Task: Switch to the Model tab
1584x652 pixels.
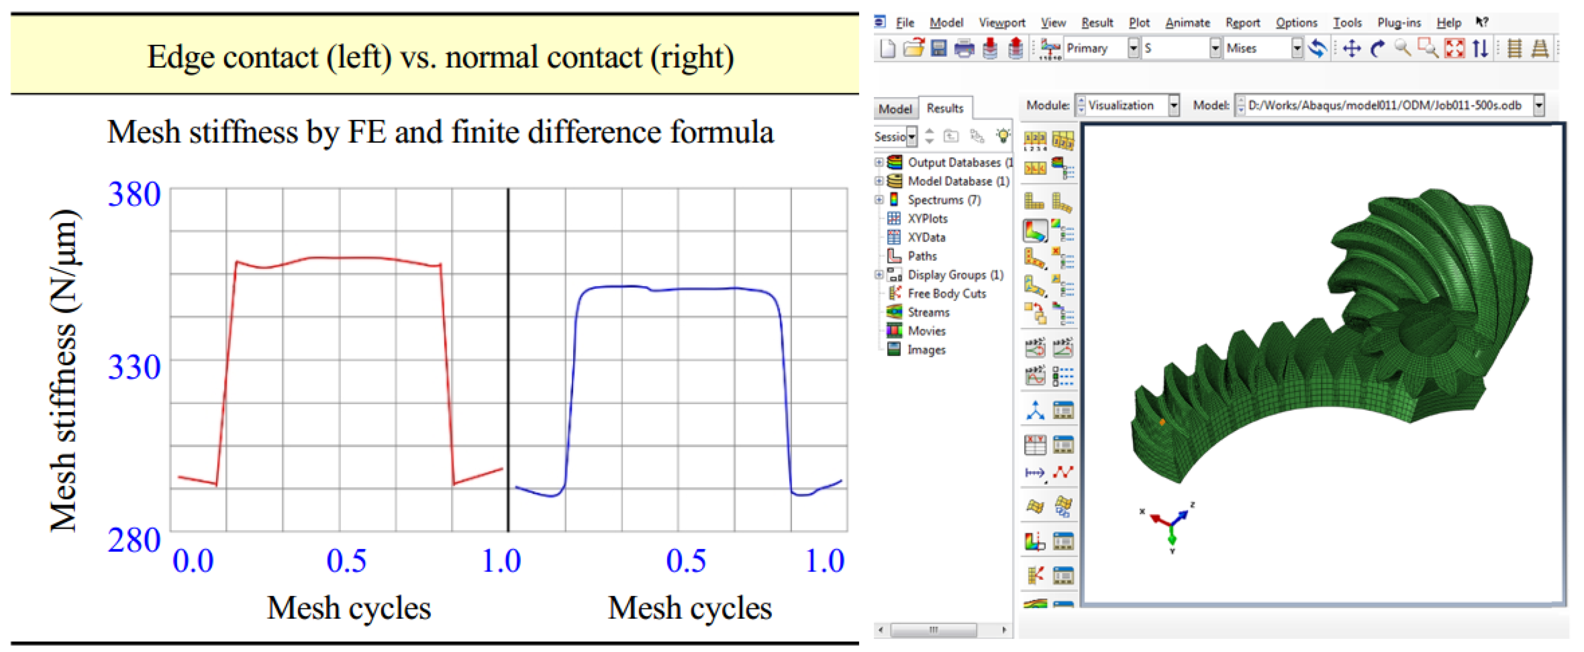Action: pyautogui.click(x=894, y=109)
